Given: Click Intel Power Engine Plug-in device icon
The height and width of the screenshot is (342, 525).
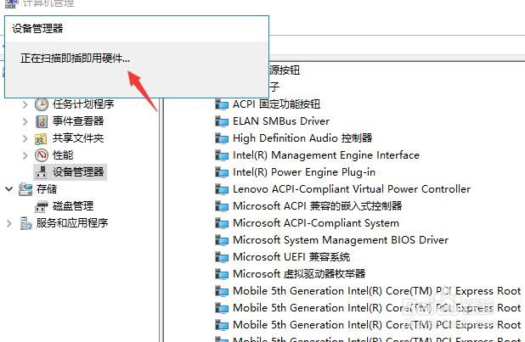Looking at the screenshot, I should pos(222,172).
